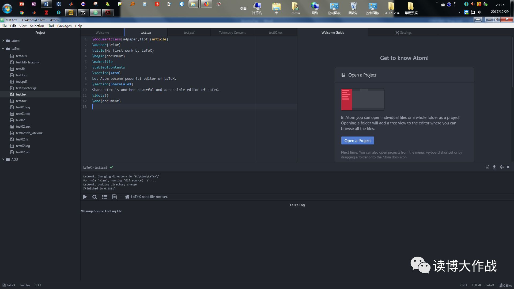The image size is (514, 289).
Task: Click the system clock showing 20:27
Action: (x=500, y=5)
